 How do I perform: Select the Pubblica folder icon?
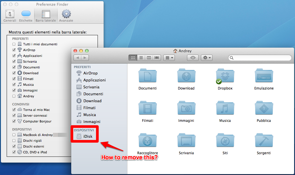[x=264, y=108]
